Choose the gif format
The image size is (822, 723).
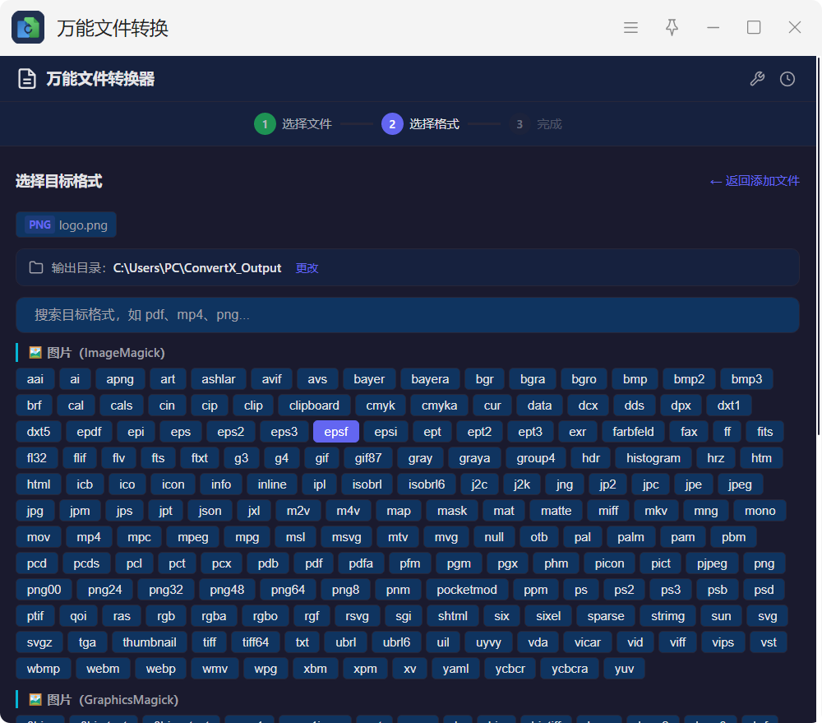(x=322, y=458)
